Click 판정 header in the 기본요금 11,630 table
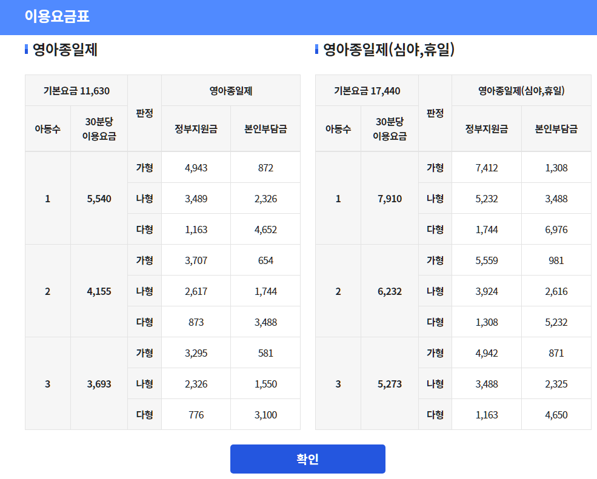This screenshot has width=597, height=479. [145, 113]
